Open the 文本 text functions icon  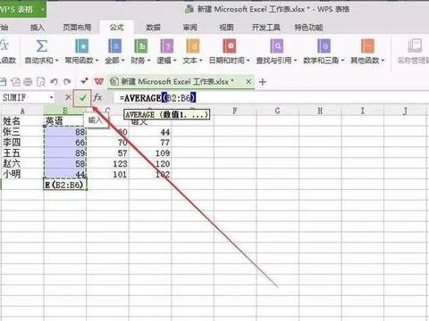click(x=193, y=46)
